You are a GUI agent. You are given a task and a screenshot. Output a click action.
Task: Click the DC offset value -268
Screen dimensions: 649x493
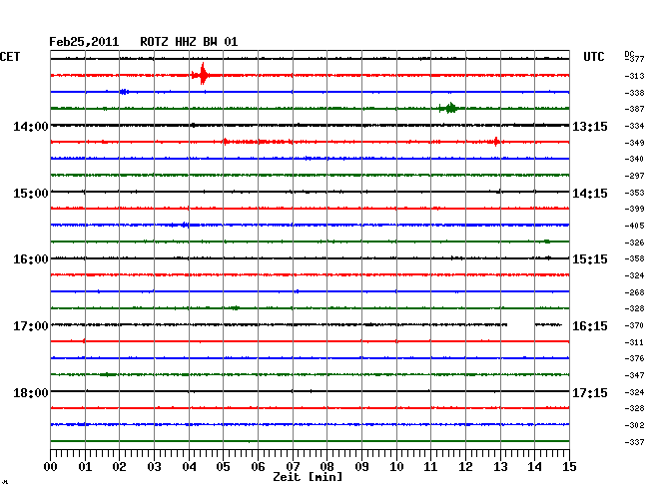coord(634,292)
